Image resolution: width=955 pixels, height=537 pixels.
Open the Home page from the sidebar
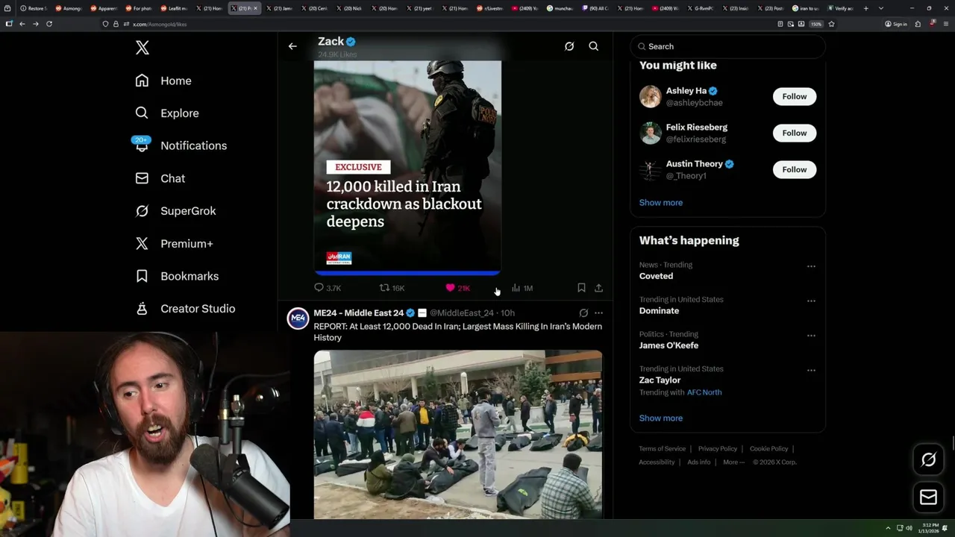(163, 81)
